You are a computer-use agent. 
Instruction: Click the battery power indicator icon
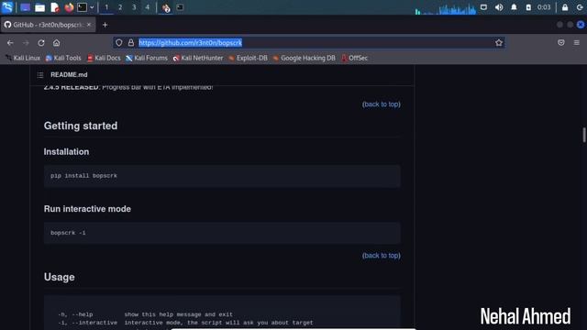click(528, 7)
